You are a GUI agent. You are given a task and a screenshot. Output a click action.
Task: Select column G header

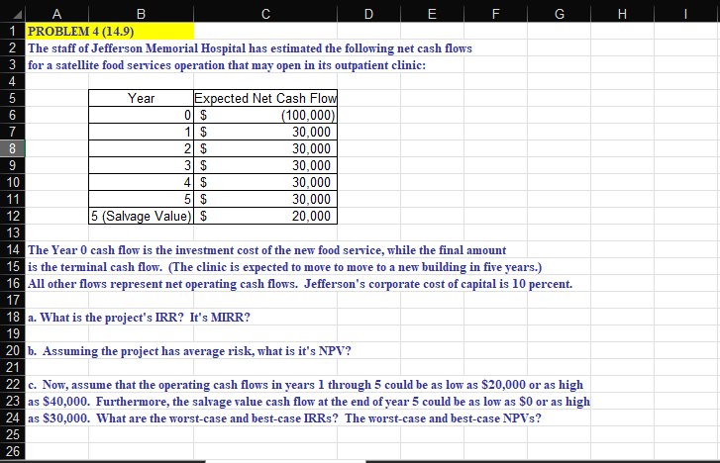(x=559, y=14)
